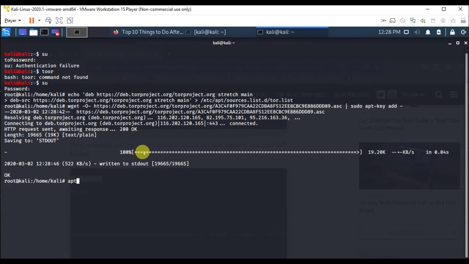Switch to the Firefox 'Top 10 Things to Do Afte...' window
Image resolution: width=469 pixels, height=264 pixels.
click(148, 32)
